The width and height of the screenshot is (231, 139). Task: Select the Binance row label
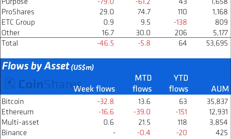[14, 132]
